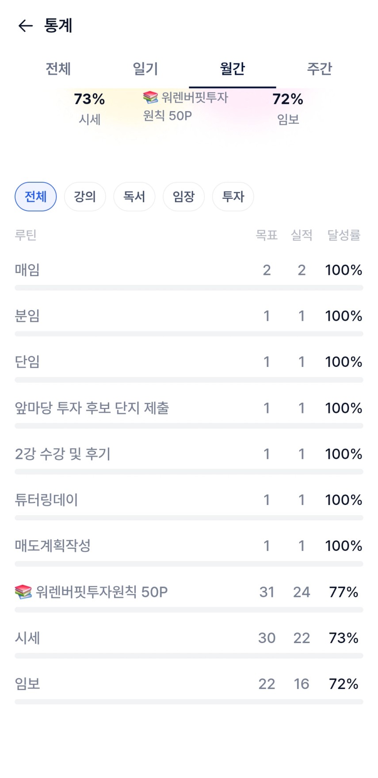Tap the 73% 시세 summary card
378x778 pixels.
[89, 108]
